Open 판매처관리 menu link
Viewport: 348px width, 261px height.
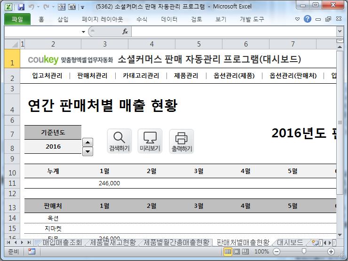(x=92, y=76)
